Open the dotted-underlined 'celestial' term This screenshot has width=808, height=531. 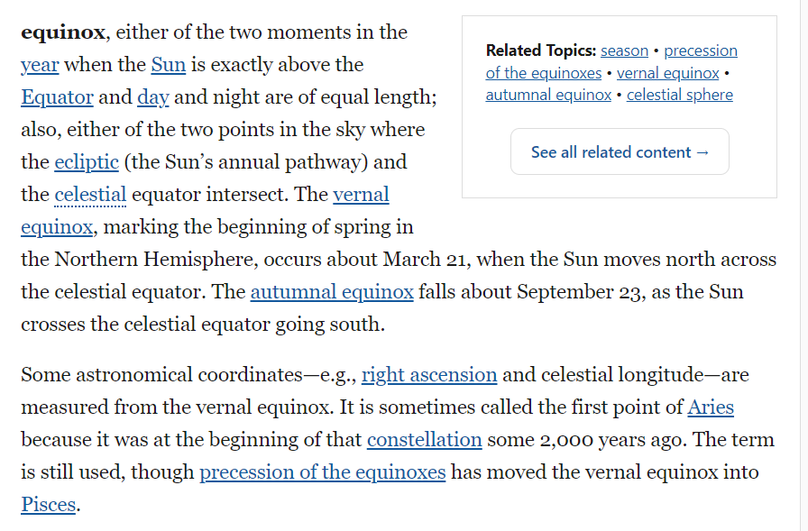90,195
